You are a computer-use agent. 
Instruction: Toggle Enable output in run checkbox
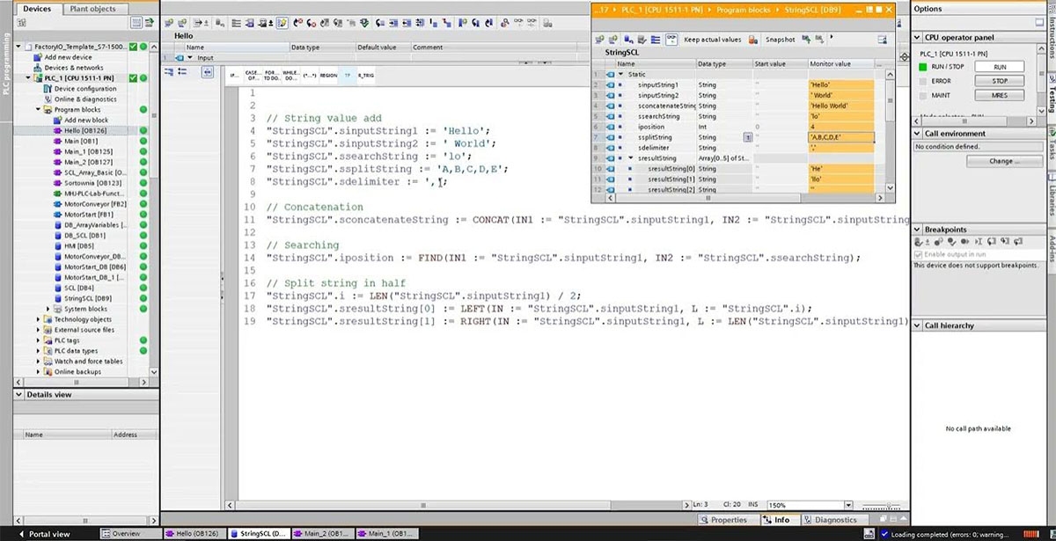[918, 254]
